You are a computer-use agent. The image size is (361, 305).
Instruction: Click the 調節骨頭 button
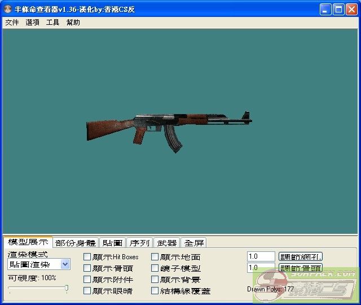pyautogui.click(x=301, y=268)
